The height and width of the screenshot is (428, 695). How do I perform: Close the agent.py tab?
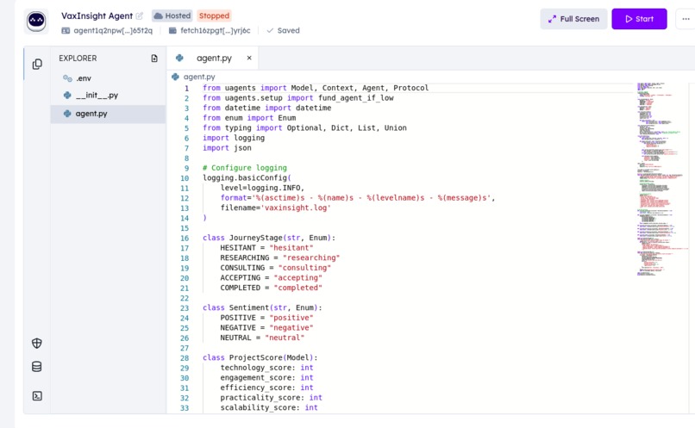(x=249, y=58)
